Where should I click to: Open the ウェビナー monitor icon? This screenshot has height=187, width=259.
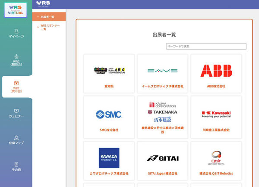[x=16, y=111]
